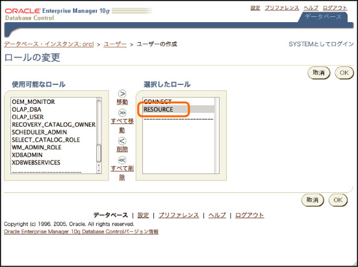Click ログアウト in the top header

[x=335, y=8]
